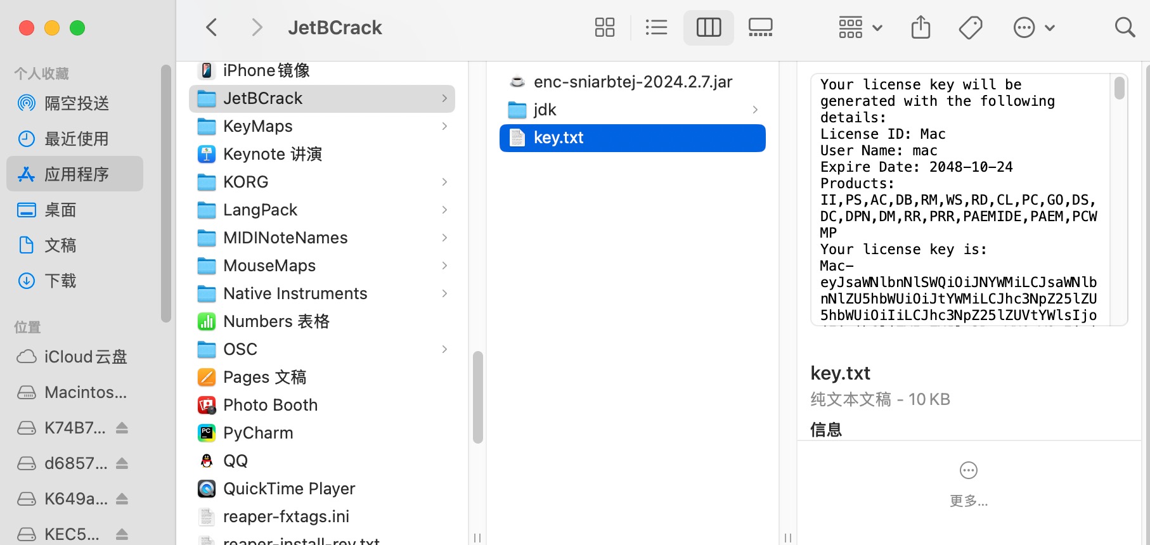This screenshot has height=545, width=1150.
Task: Open the group-by sorting dropdown
Action: [860, 27]
